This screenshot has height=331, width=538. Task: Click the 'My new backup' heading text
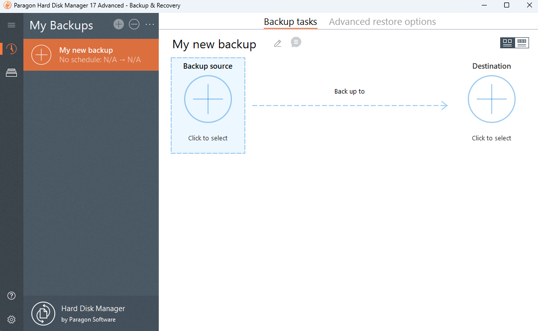(x=214, y=45)
